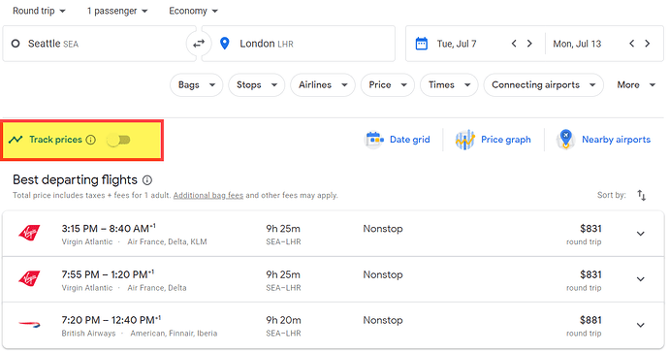Open the Stops filter
Image resolution: width=669 pixels, height=351 pixels.
(x=256, y=85)
